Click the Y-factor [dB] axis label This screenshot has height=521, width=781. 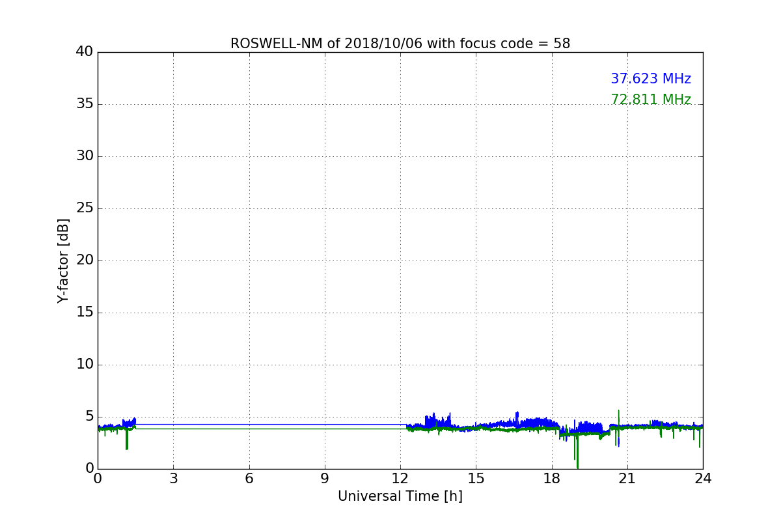tap(63, 260)
